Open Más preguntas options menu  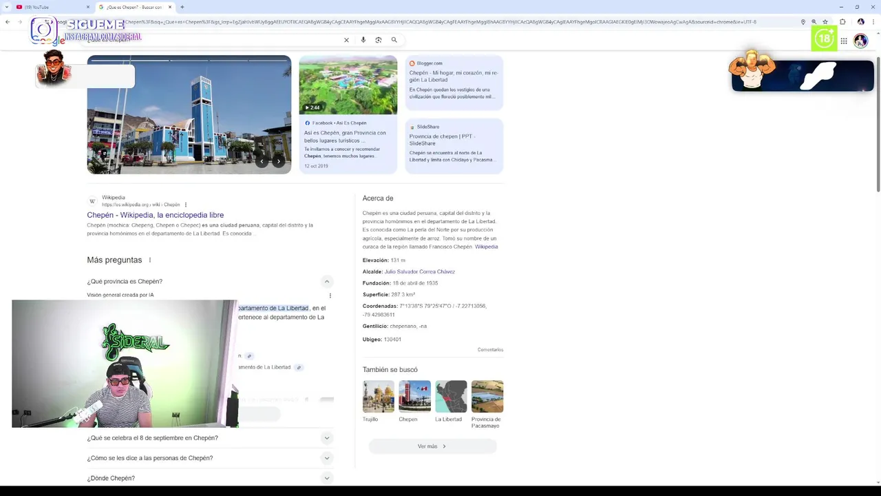(x=149, y=260)
